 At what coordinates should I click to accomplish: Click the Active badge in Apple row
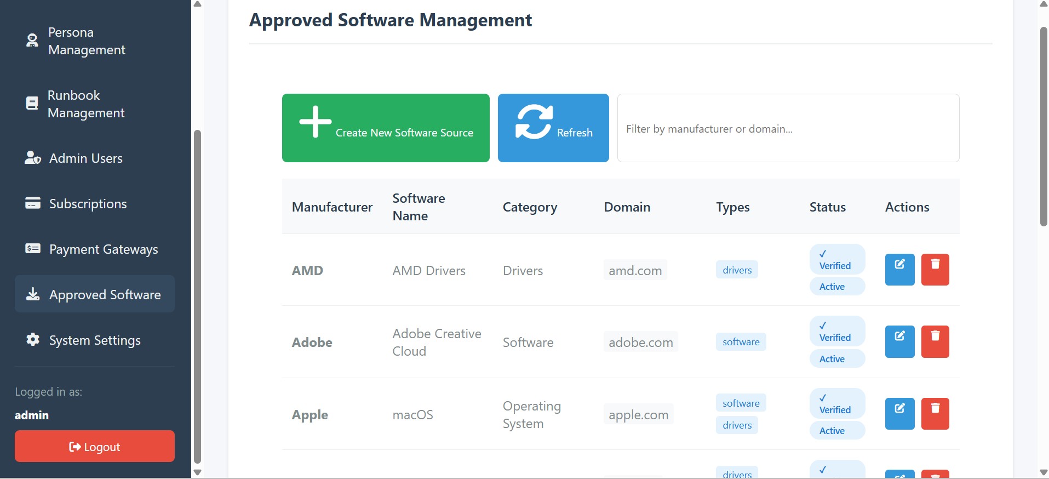pos(837,430)
